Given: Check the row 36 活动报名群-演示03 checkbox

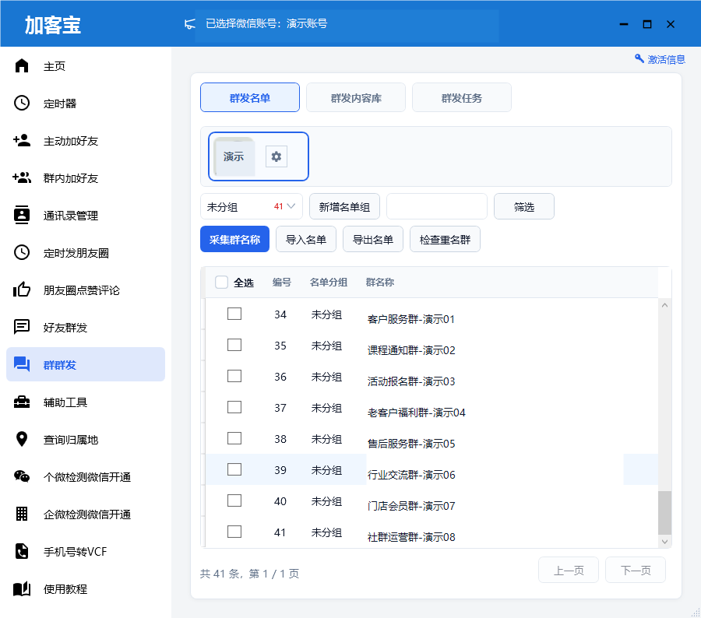Looking at the screenshot, I should 234,376.
